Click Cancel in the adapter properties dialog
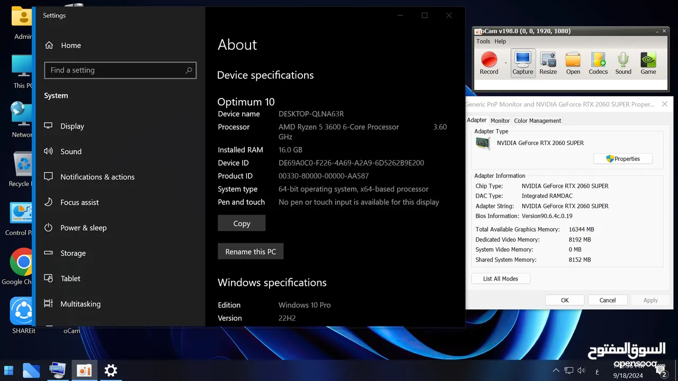The width and height of the screenshot is (678, 381). click(x=608, y=300)
